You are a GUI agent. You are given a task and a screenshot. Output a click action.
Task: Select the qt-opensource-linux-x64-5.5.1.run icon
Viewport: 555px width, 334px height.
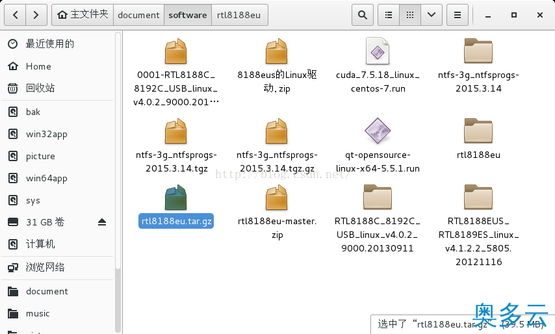pos(378,131)
